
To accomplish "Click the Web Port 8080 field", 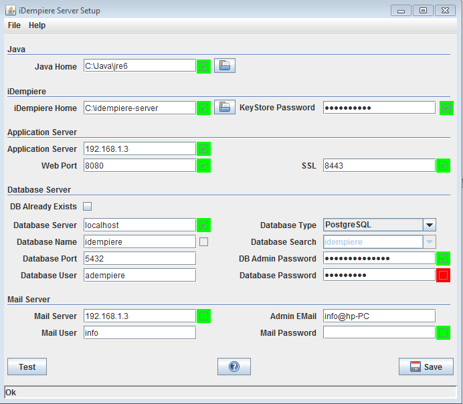I will tap(140, 166).
